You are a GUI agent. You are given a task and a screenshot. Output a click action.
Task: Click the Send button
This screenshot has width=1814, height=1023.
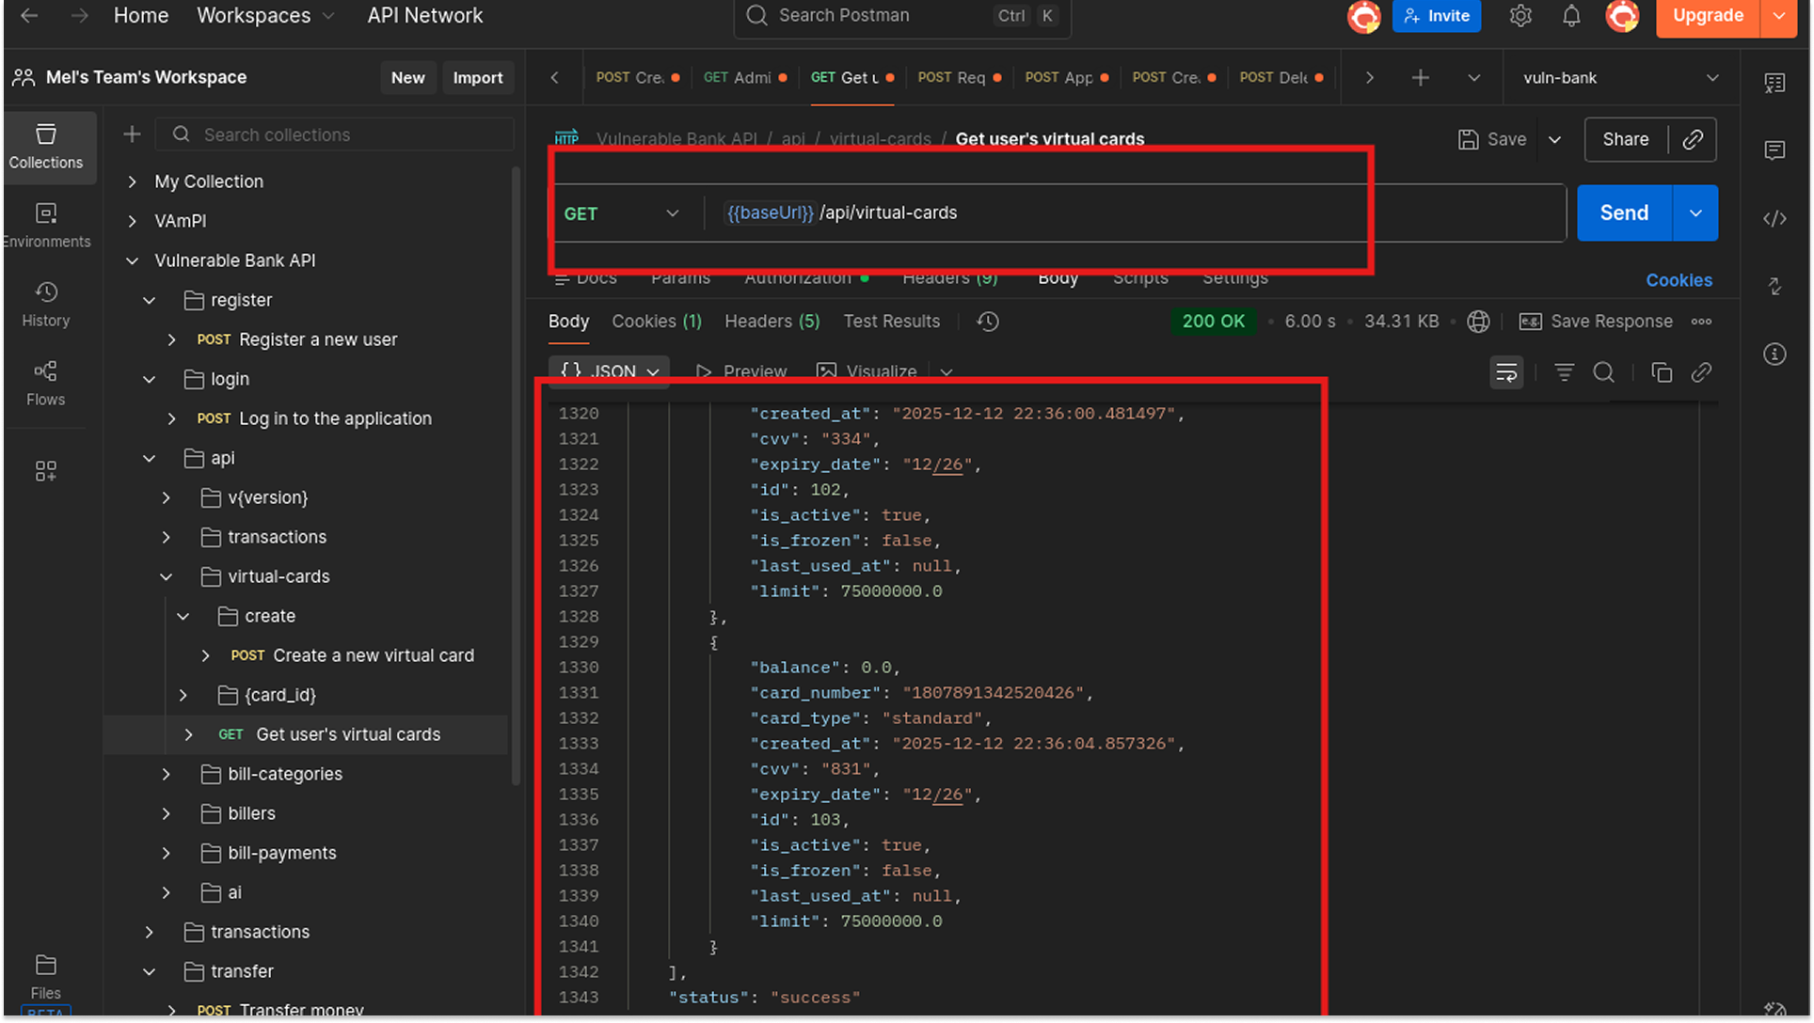coord(1624,213)
